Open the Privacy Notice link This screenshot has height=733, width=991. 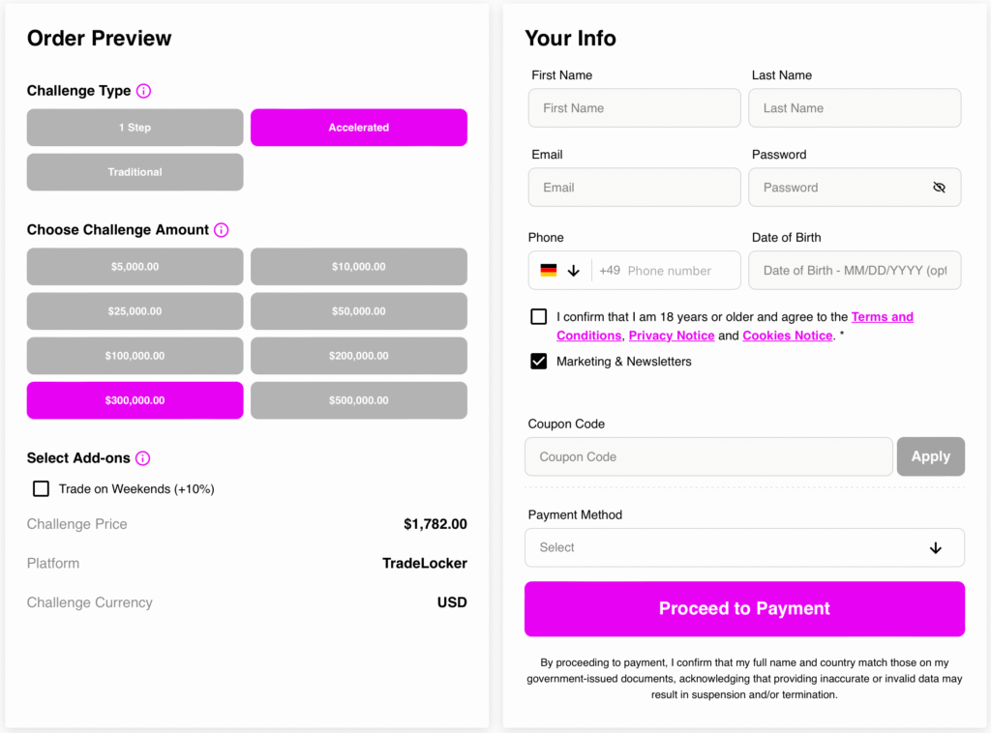672,336
